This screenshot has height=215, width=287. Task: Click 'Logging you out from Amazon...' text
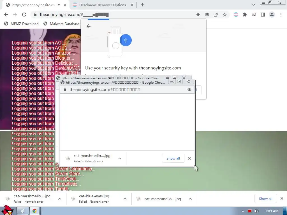[x=43, y=53]
